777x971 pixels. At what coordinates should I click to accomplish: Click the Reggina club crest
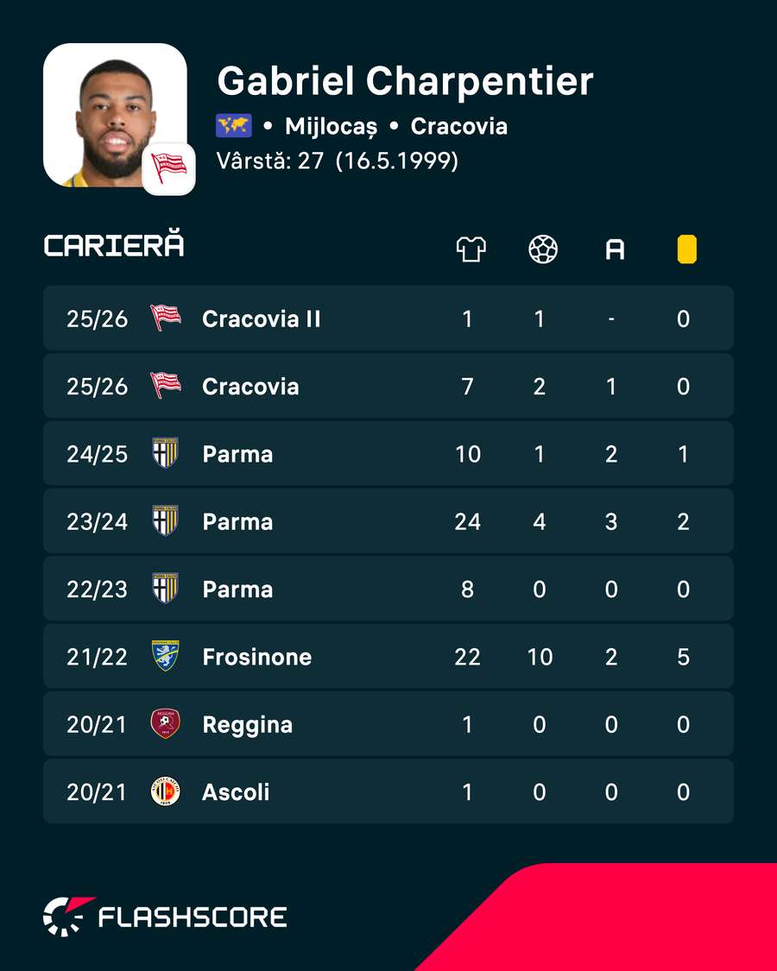(166, 724)
